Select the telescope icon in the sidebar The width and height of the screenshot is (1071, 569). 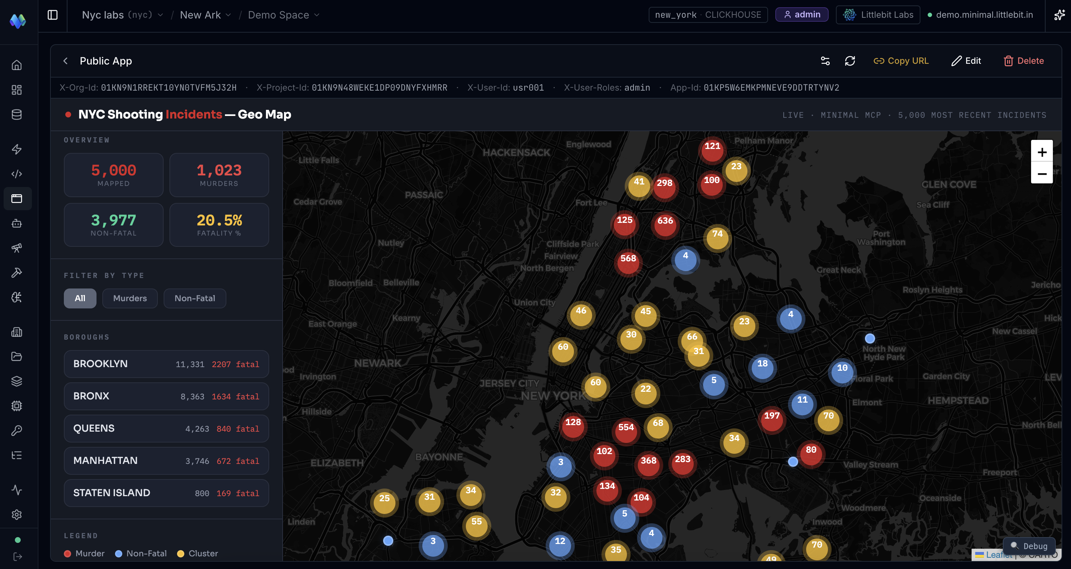click(17, 248)
